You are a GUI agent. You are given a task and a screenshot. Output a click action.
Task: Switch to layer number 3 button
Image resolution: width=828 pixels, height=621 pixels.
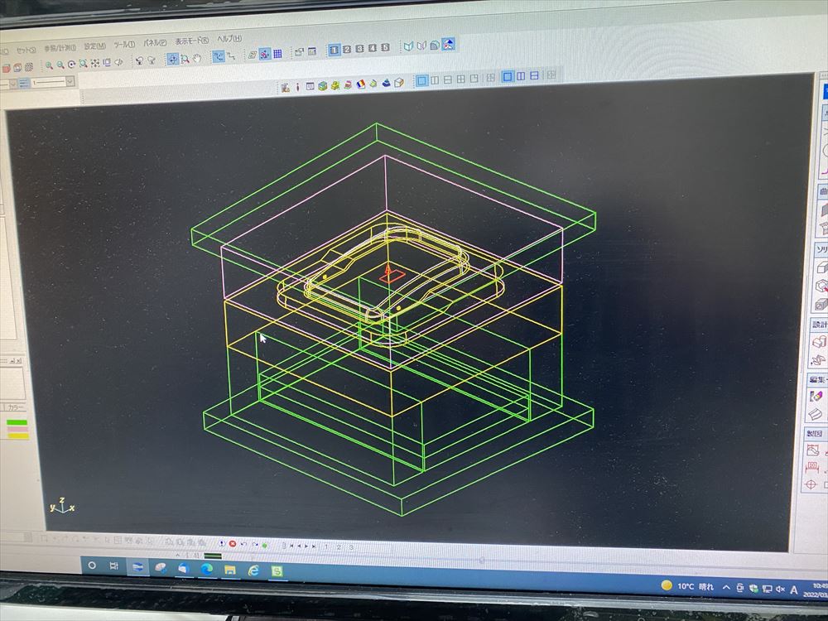359,49
